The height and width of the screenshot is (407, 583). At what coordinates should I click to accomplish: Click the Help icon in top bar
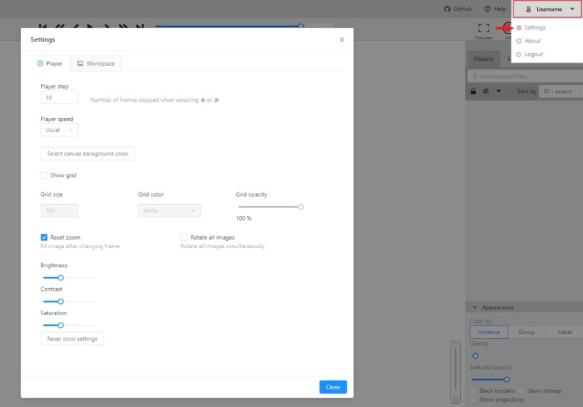[x=495, y=9]
